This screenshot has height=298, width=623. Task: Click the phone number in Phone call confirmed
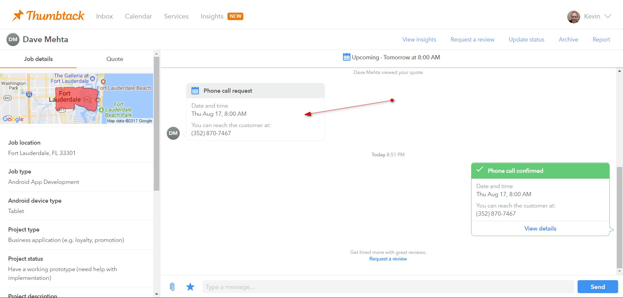click(x=496, y=214)
